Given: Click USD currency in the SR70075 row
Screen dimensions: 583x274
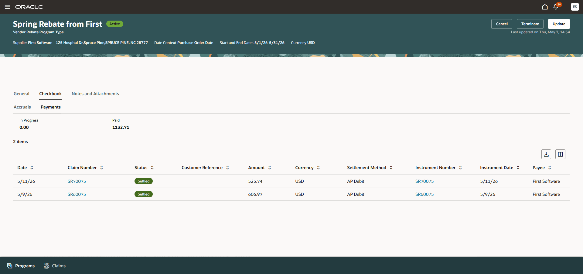Looking at the screenshot, I should (299, 181).
